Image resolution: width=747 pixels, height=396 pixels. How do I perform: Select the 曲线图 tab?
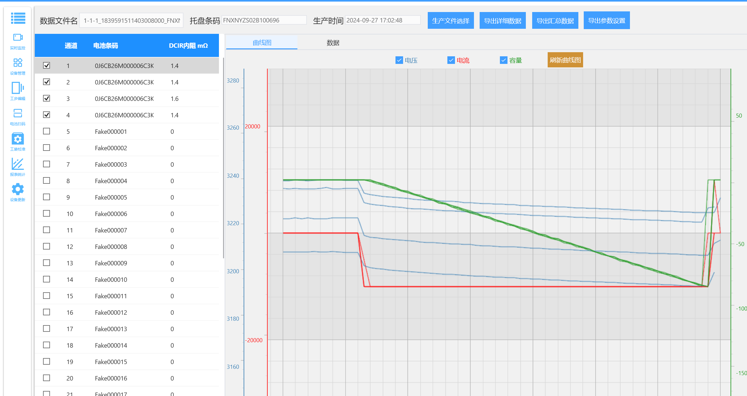point(262,43)
